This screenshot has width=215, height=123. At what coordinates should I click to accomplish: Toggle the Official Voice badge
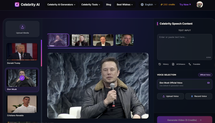[205, 75]
